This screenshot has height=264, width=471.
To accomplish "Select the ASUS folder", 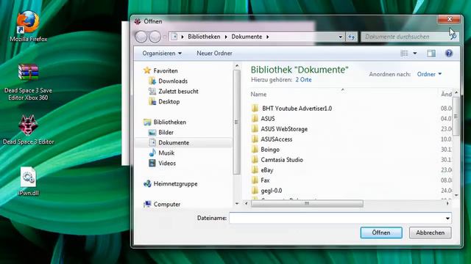I will (x=263, y=119).
